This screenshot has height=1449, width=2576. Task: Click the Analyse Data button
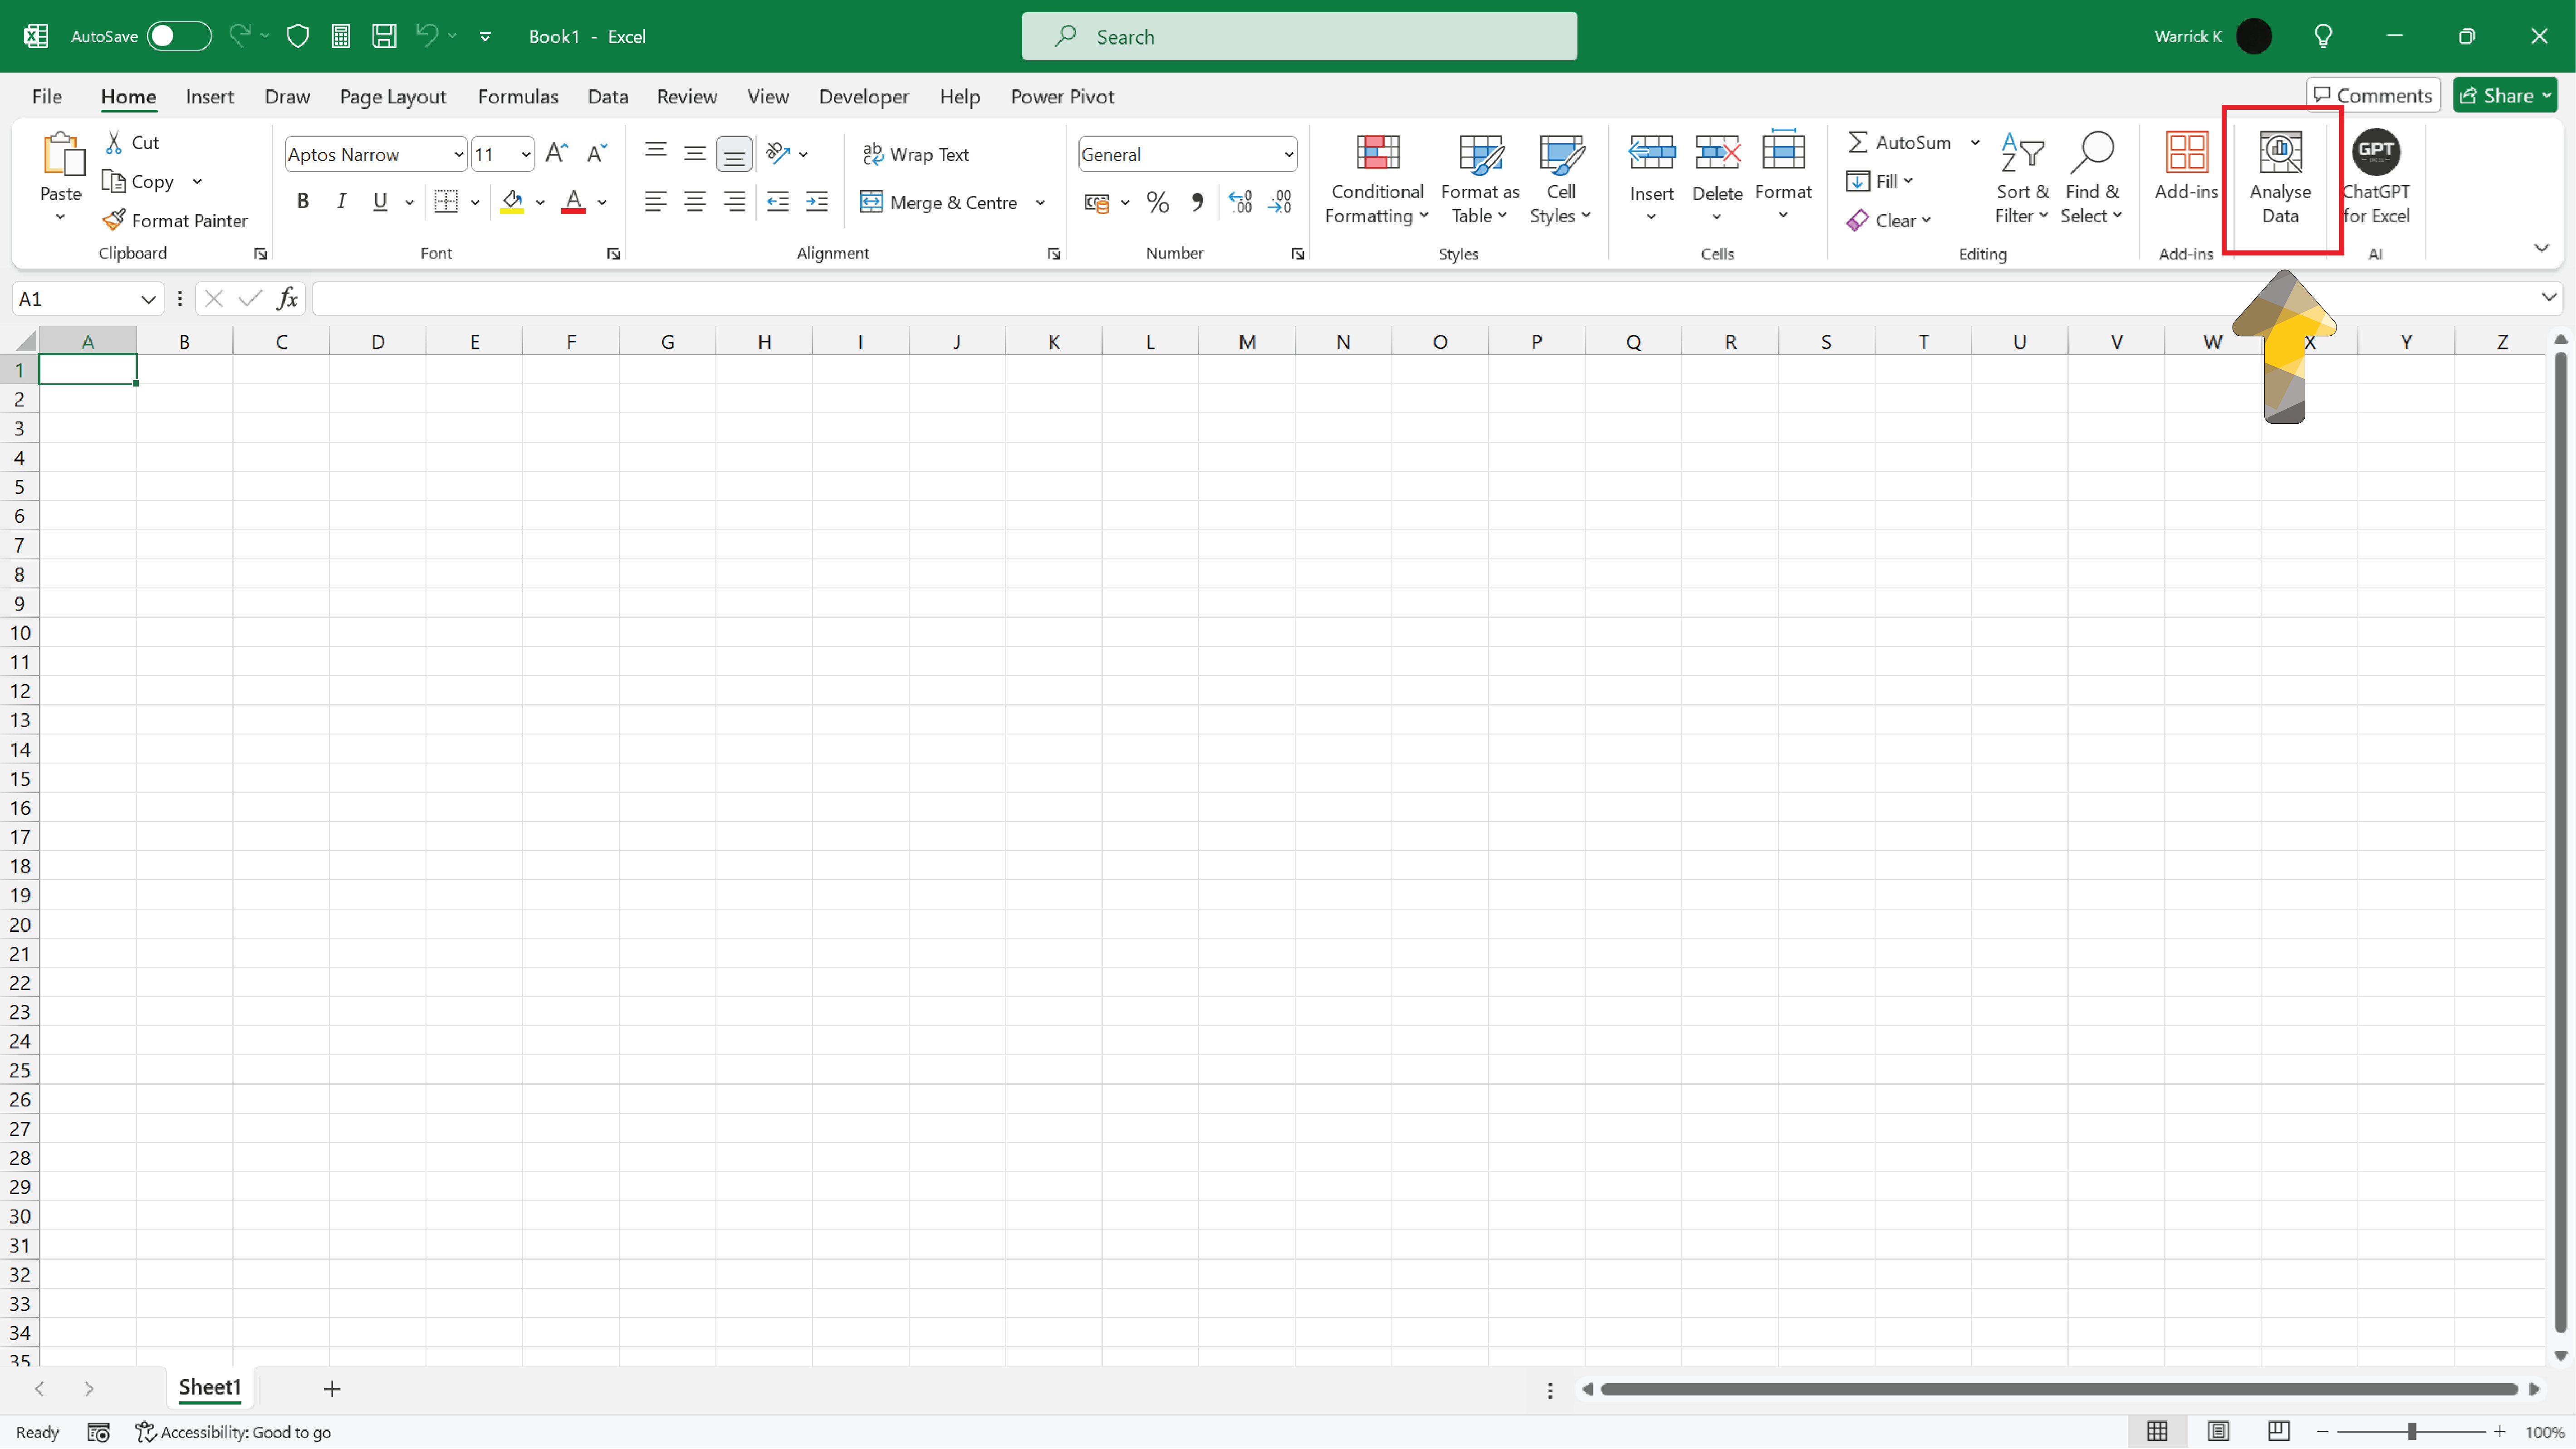click(2280, 178)
